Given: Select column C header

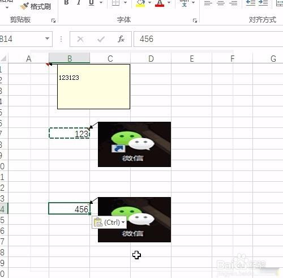Looking at the screenshot, I should click(x=110, y=59).
